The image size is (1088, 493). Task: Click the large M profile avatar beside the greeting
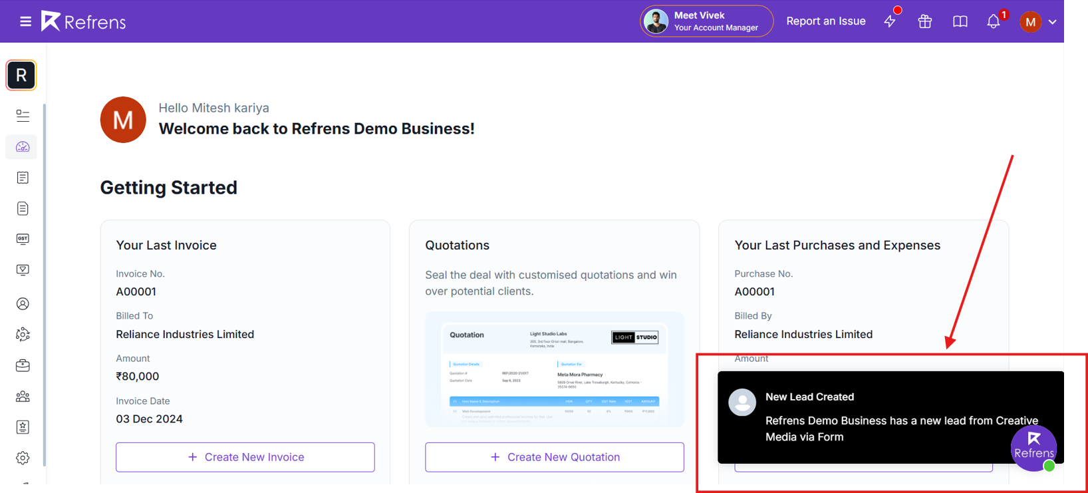tap(123, 120)
